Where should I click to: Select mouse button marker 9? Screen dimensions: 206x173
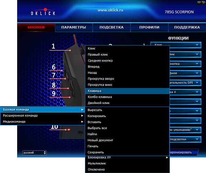[x=54, y=94]
